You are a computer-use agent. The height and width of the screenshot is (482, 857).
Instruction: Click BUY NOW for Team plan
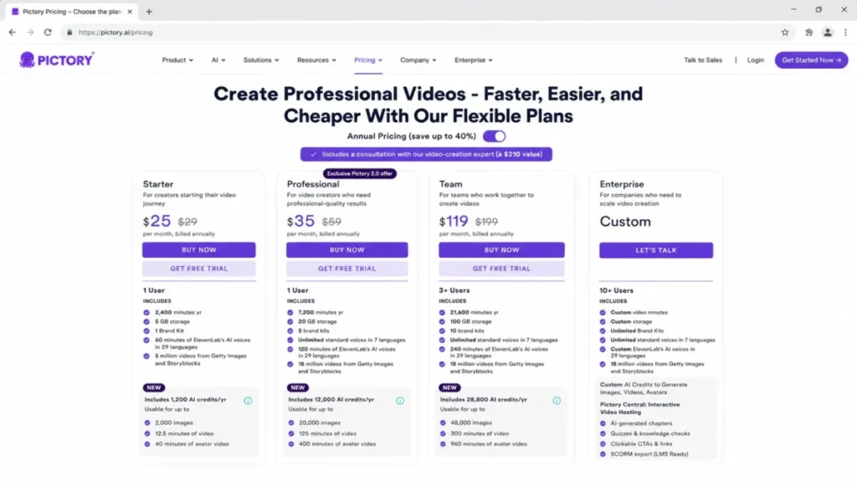point(502,249)
